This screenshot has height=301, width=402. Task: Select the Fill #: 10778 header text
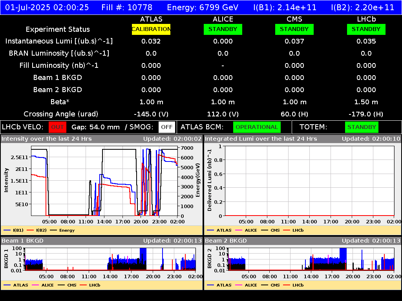pos(127,7)
